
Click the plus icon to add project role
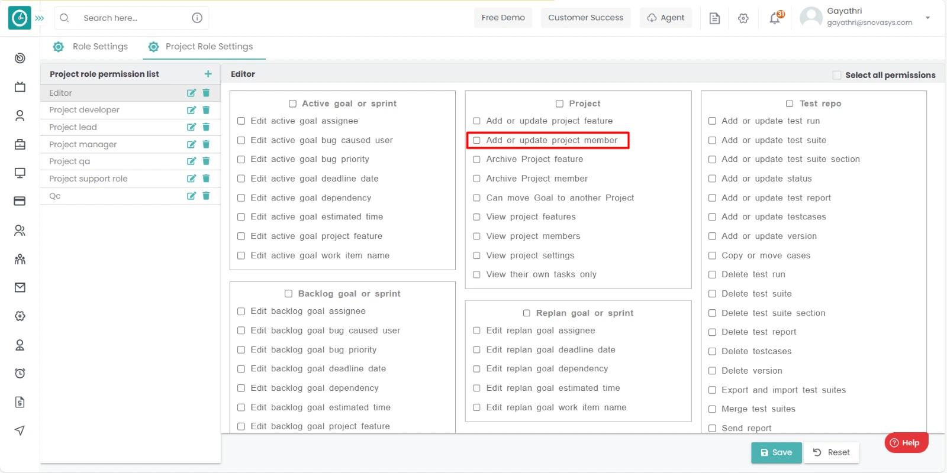(x=208, y=74)
